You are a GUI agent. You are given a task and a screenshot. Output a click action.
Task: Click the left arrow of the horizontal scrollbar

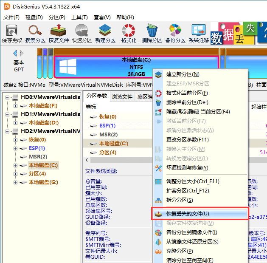tap(87, 160)
